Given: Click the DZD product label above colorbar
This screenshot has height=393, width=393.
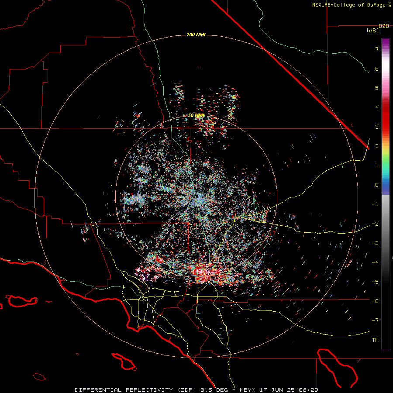Looking at the screenshot, I should pyautogui.click(x=384, y=26).
